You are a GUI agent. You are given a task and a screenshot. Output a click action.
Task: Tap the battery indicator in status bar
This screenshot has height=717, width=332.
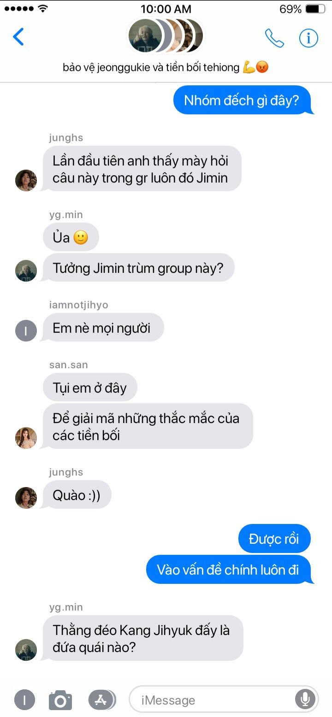click(x=315, y=9)
